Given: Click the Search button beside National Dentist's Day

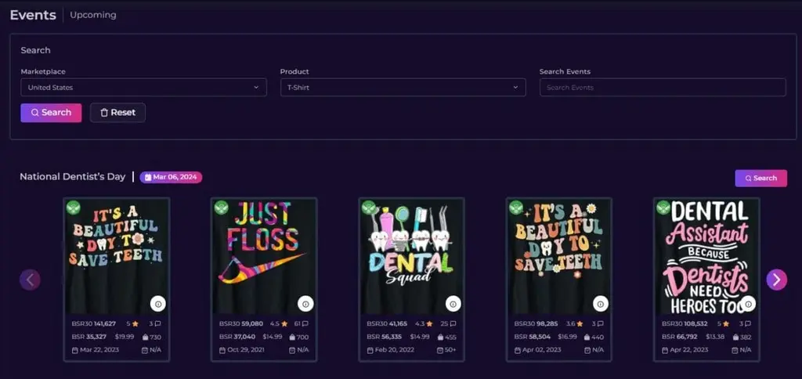Looking at the screenshot, I should click(x=760, y=178).
